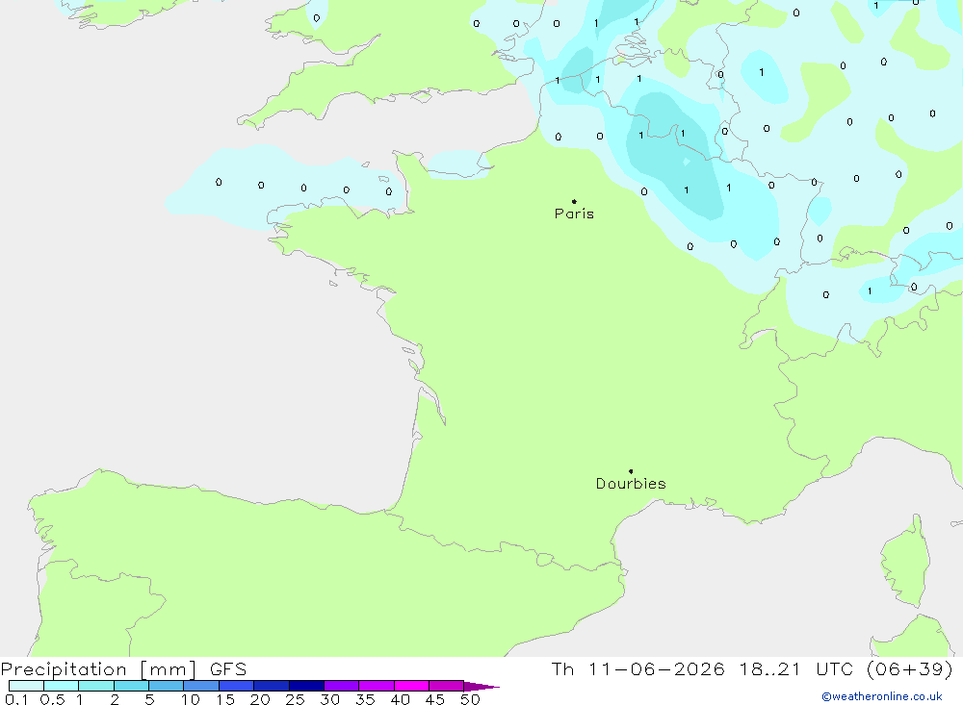Select the 15 mm dark blue legend swatch

pyautogui.click(x=237, y=686)
